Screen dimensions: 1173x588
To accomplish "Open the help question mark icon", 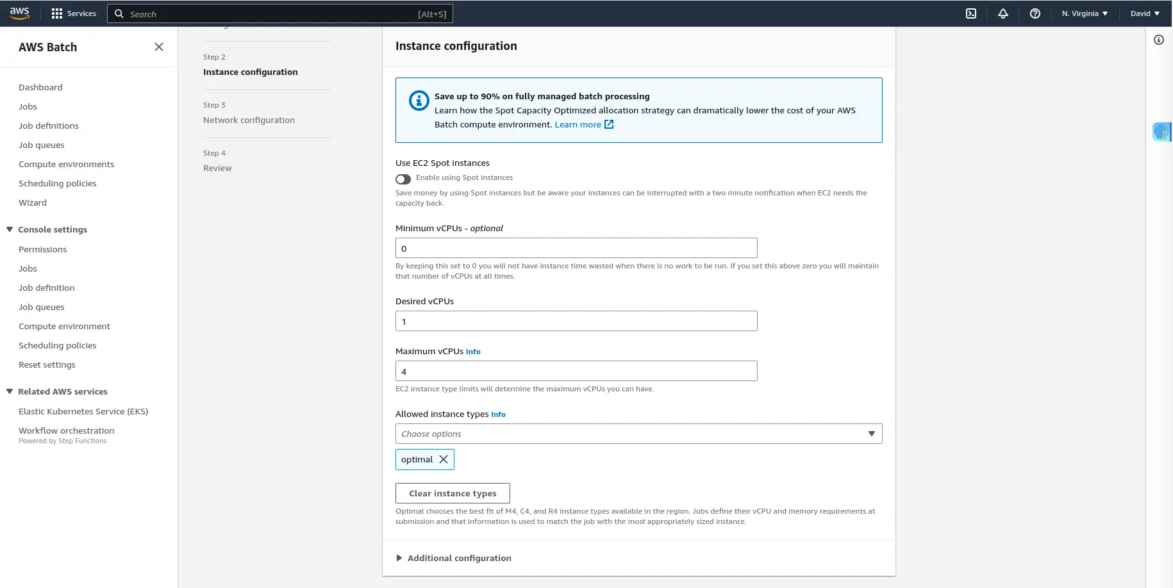I will tap(1035, 13).
